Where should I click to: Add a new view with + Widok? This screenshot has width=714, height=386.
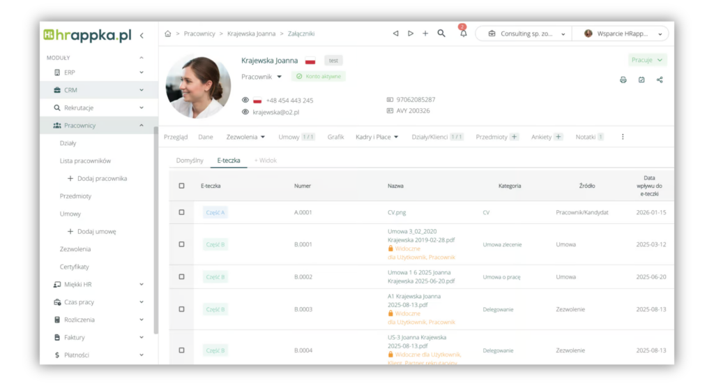266,161
